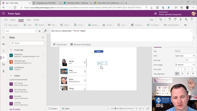Open more options for Entities section
Image resolution: width=197 pixels, height=111 pixels.
[x=43, y=76]
